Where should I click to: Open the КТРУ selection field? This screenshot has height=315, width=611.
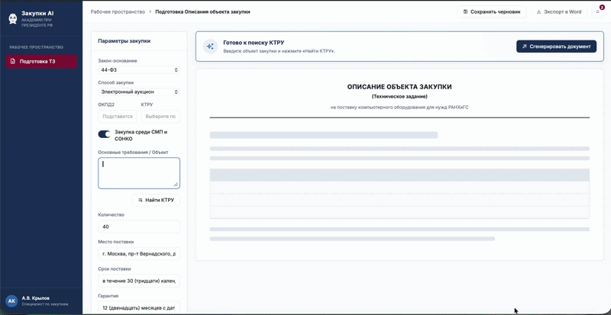pyautogui.click(x=160, y=117)
